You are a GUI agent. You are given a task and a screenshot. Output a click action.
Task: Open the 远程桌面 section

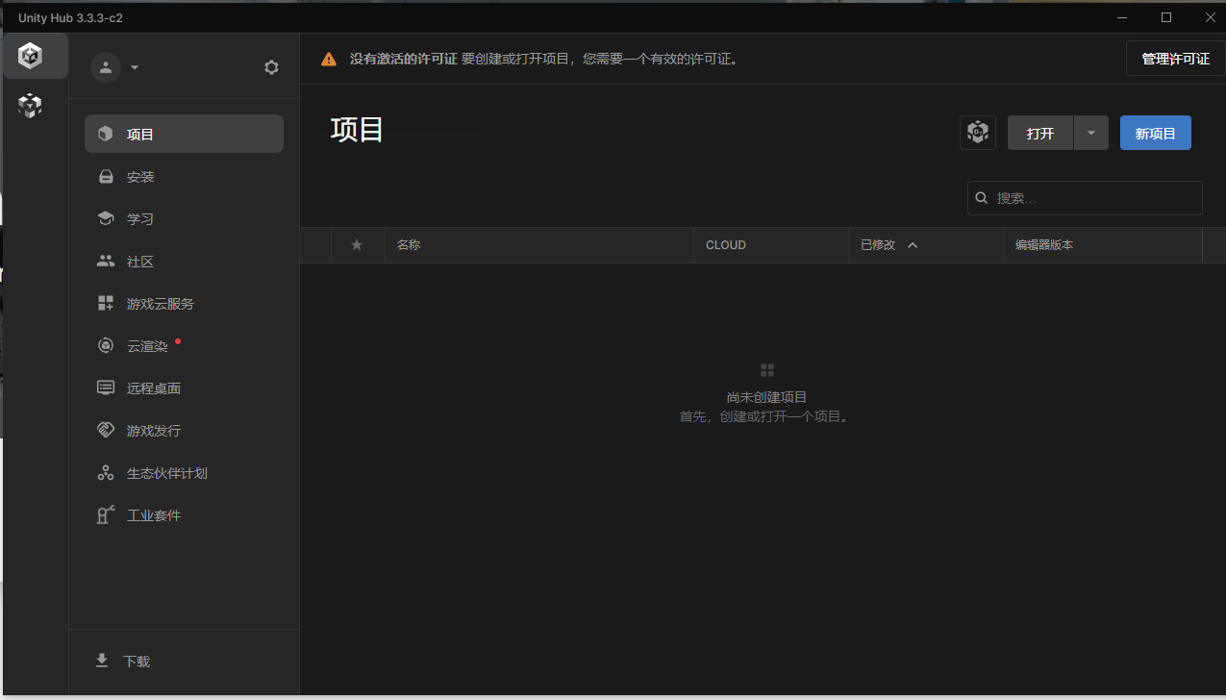click(154, 387)
